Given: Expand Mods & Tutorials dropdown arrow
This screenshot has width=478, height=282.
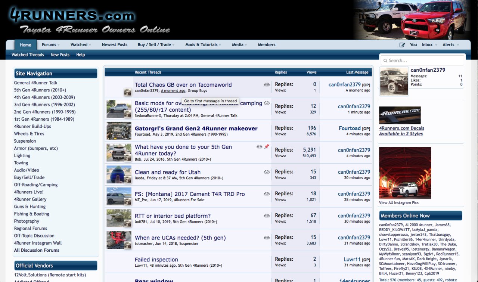Looking at the screenshot, I should point(220,45).
